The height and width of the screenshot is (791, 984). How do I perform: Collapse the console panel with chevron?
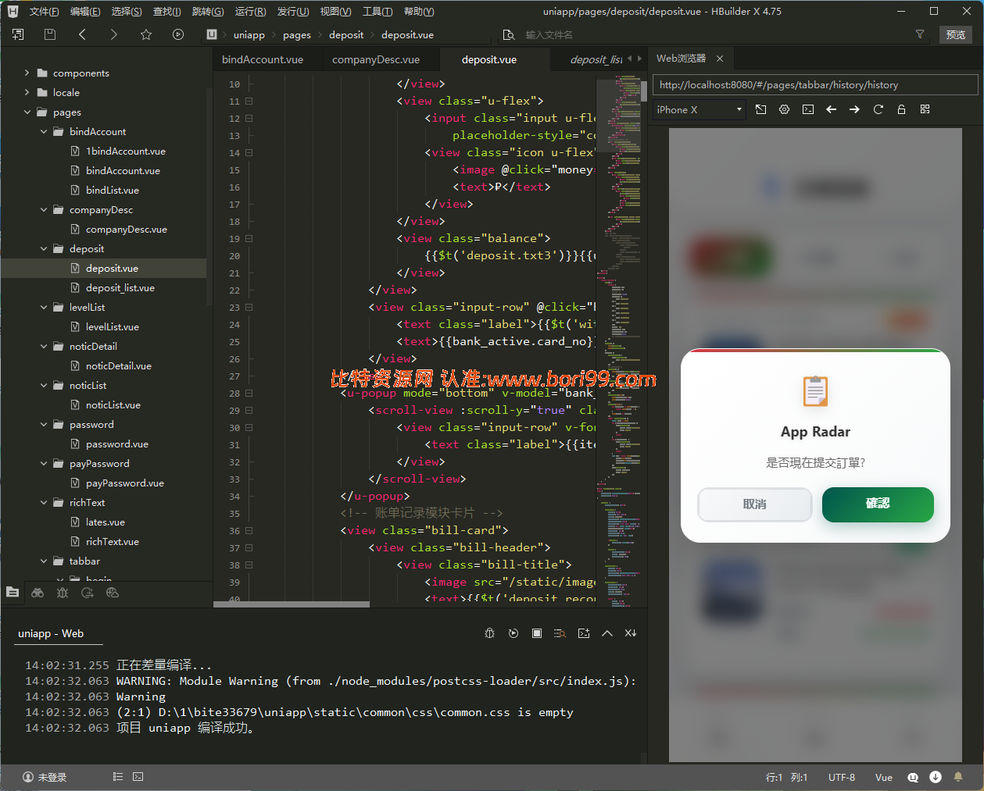(x=607, y=633)
